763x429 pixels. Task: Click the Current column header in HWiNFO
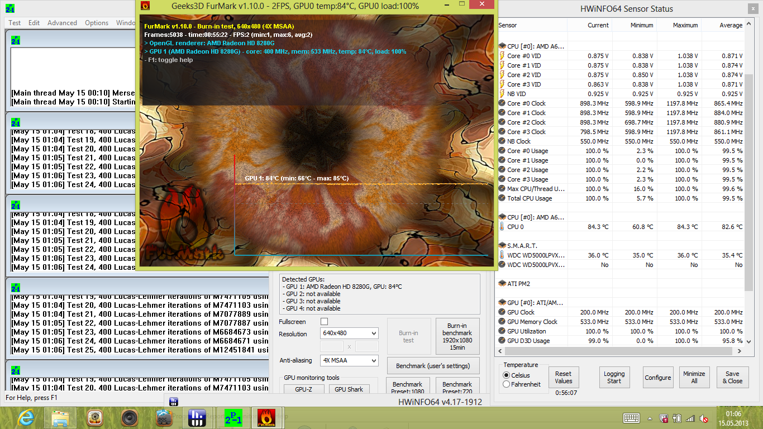[x=590, y=25]
